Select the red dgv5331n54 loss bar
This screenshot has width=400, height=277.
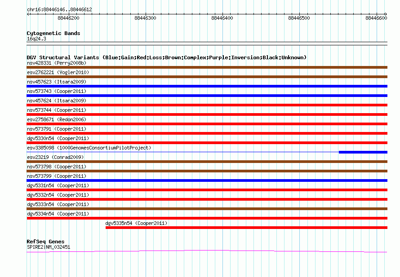coord(207,190)
